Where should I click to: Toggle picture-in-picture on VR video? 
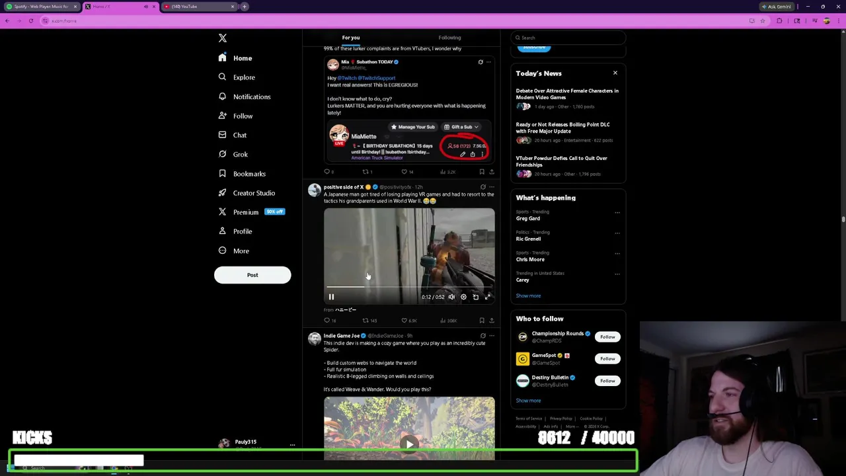(475, 297)
